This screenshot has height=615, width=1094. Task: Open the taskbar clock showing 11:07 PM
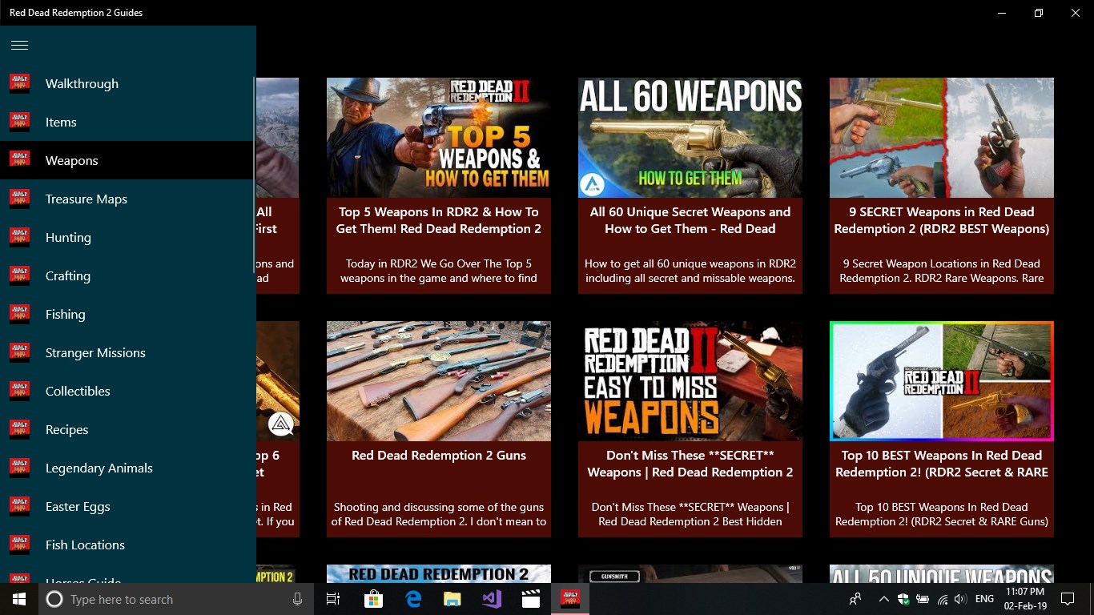coord(1025,599)
